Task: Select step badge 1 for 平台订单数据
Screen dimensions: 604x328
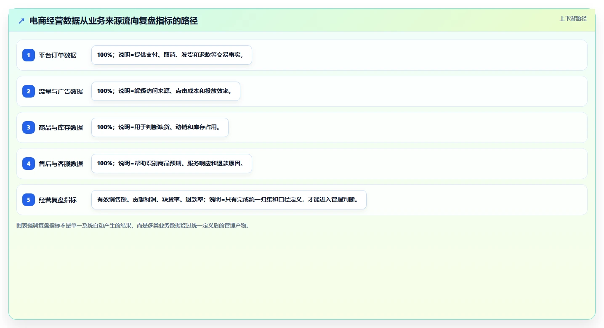Action: [29, 55]
